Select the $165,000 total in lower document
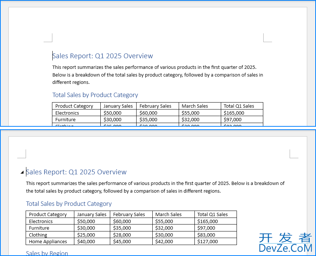The width and height of the screenshot is (316, 256). pos(216,221)
